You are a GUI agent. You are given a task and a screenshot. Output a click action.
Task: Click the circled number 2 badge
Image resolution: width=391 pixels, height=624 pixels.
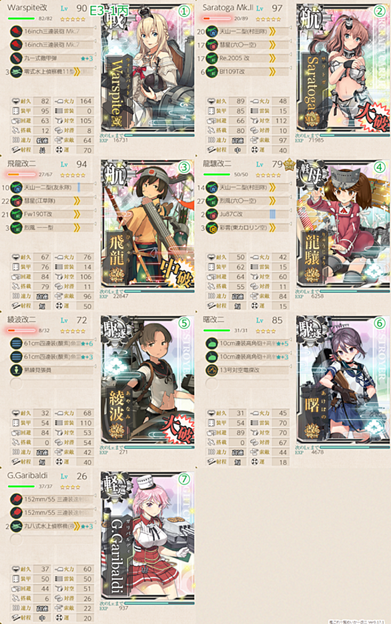(x=379, y=11)
